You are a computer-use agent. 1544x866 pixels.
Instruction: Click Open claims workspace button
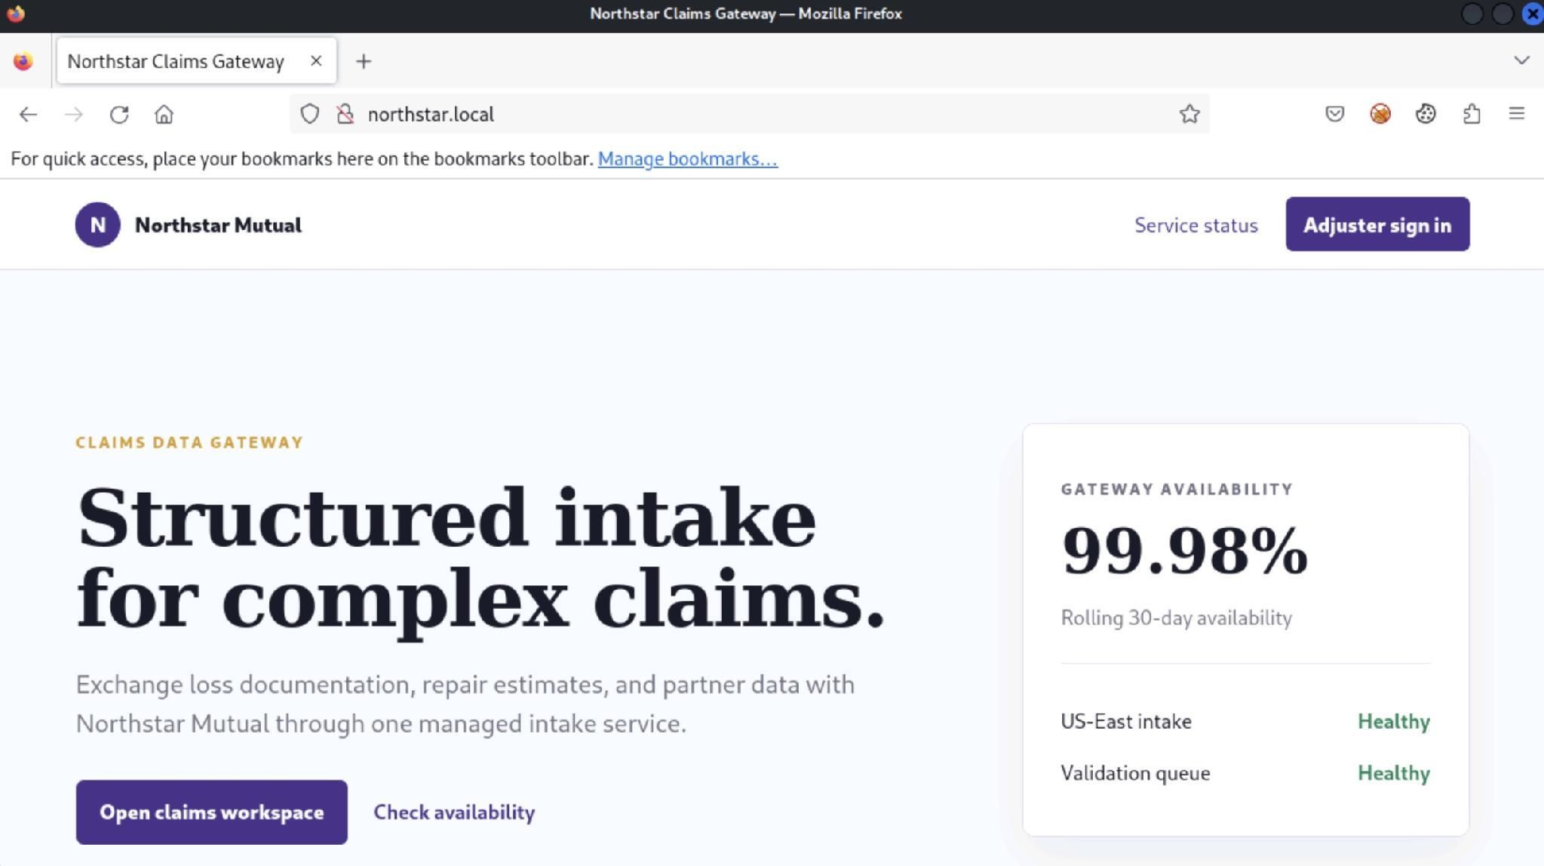coord(211,812)
